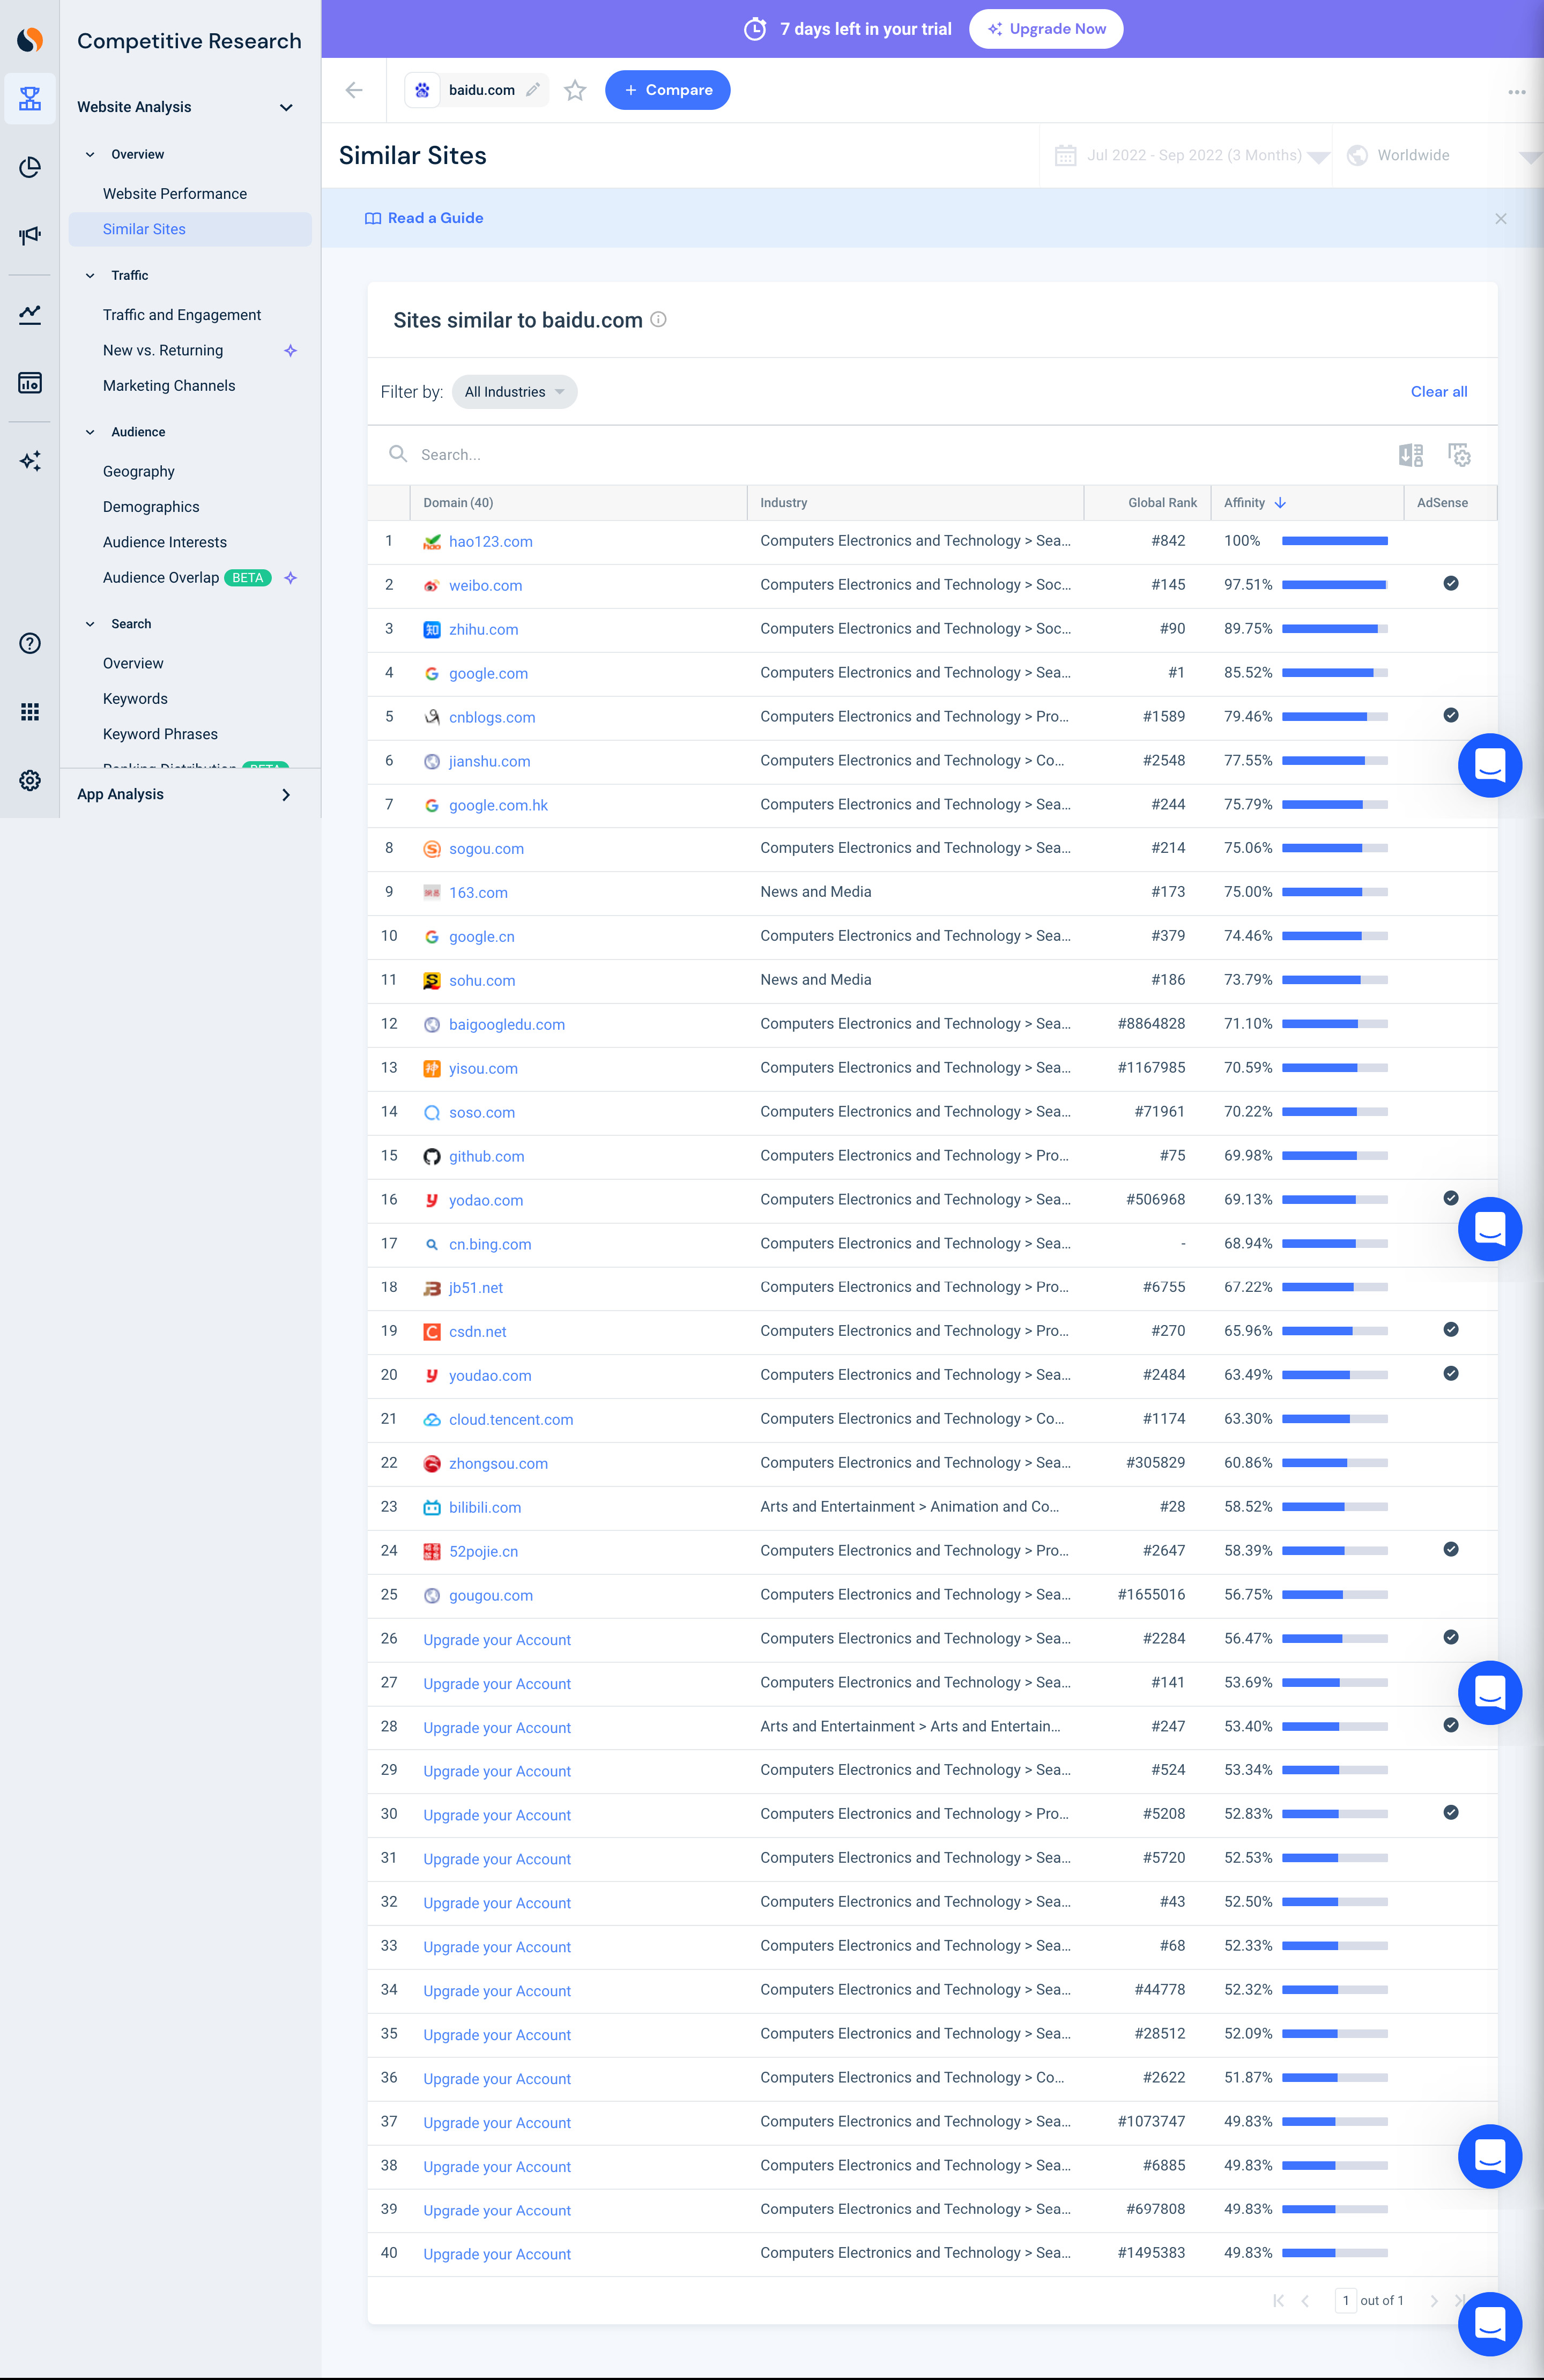Click the AdSense check mark for youdao.com
The image size is (1544, 2380).
point(1450,1374)
